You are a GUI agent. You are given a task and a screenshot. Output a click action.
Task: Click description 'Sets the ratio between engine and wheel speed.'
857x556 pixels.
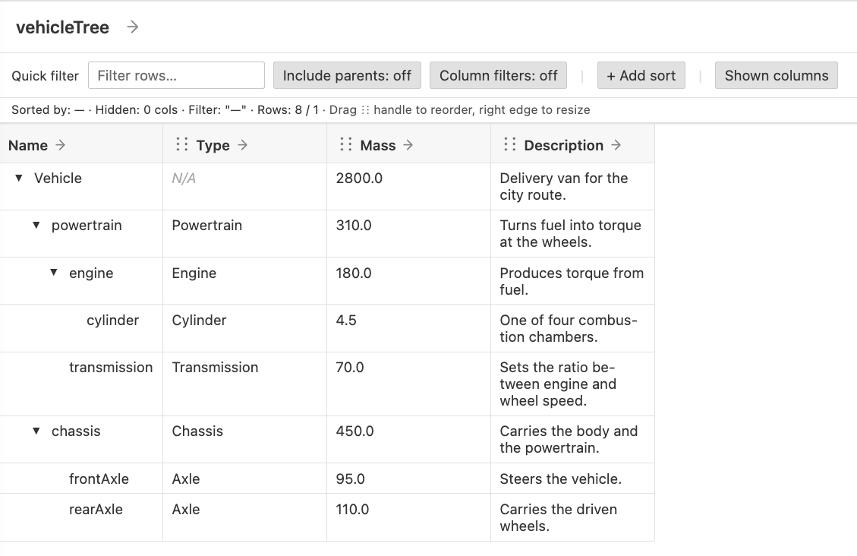(x=558, y=384)
